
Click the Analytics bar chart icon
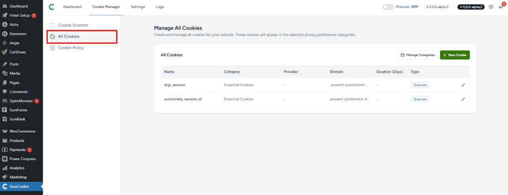coord(4,168)
